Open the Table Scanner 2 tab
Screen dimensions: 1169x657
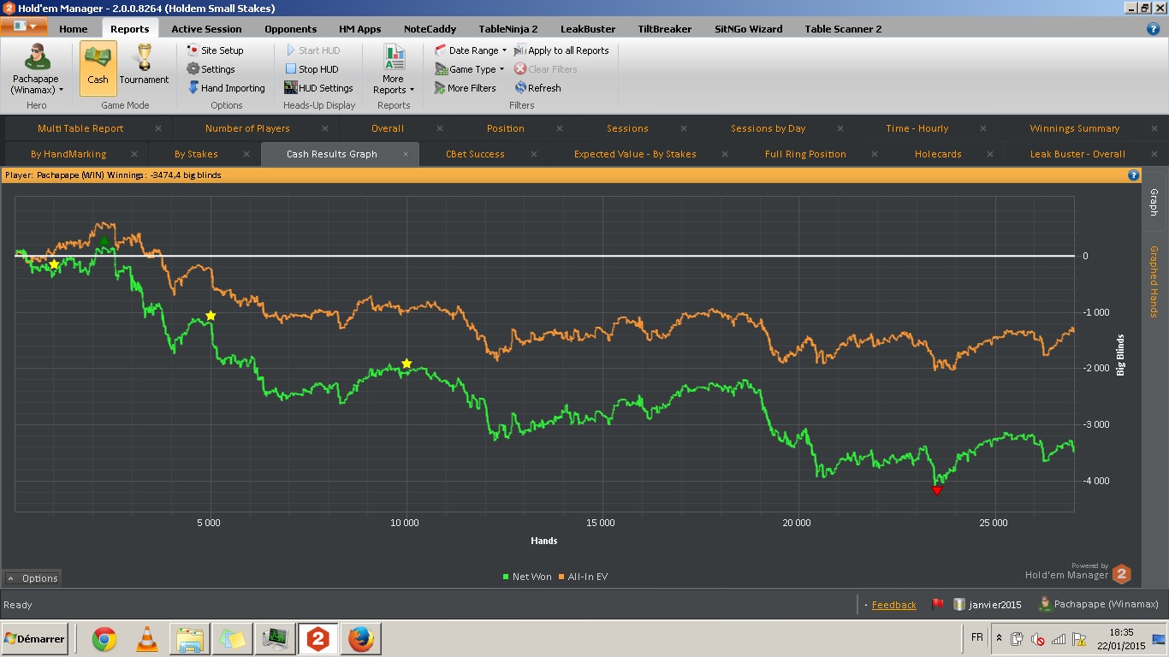843,29
